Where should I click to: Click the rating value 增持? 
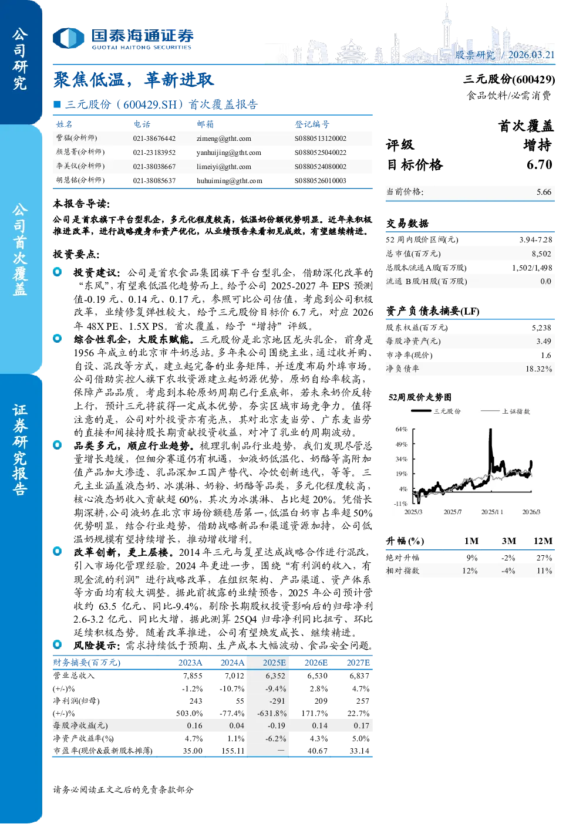click(x=537, y=145)
